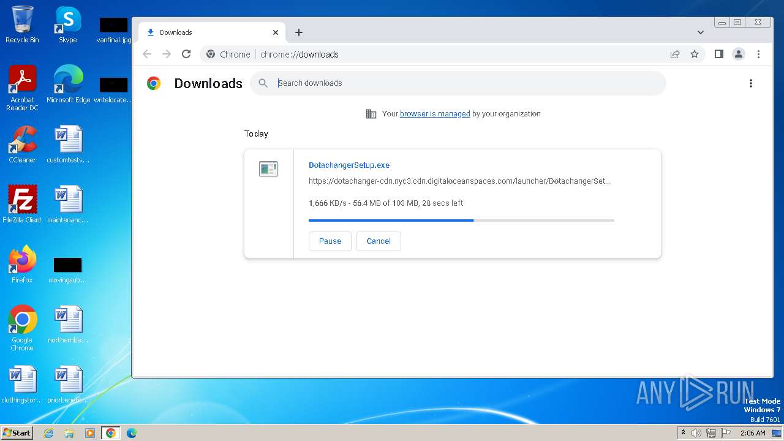Show hidden system tray icons
784x441 pixels.
click(x=684, y=433)
